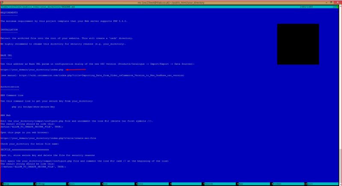Click the REQUIREMENTS heading
342x186 pixels.
click(9, 13)
